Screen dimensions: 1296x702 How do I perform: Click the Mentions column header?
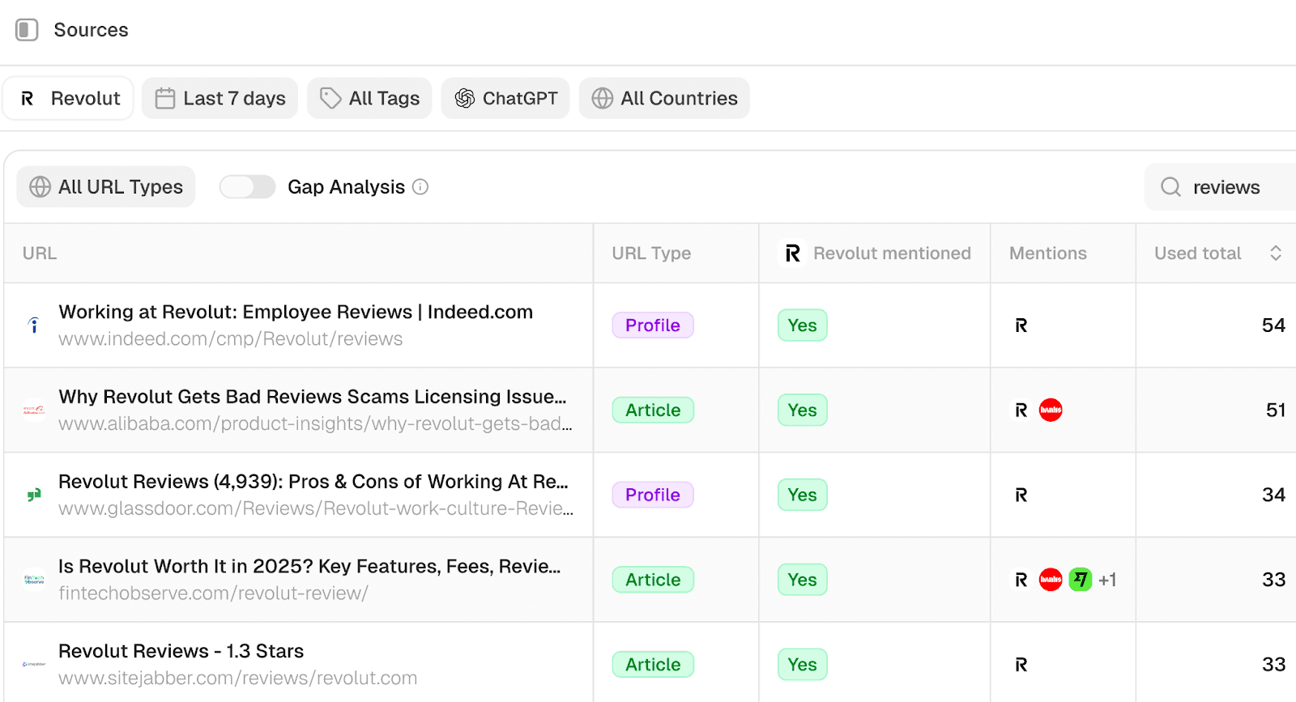click(x=1048, y=253)
